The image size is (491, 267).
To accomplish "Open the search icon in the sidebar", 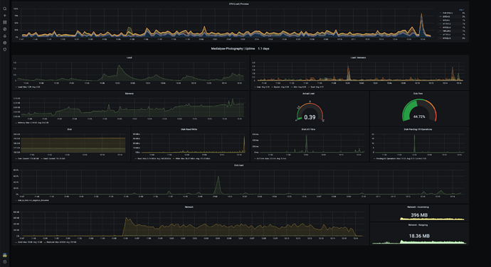I will 5,9.
